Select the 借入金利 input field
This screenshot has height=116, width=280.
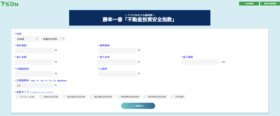coord(117,62)
